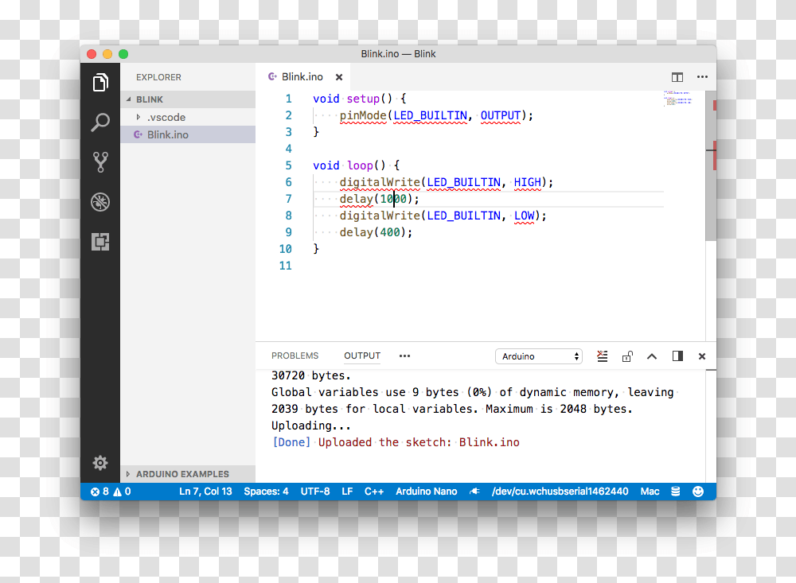
Task: Select serial port /dev/cu.wchusbserial1462440
Action: click(560, 492)
